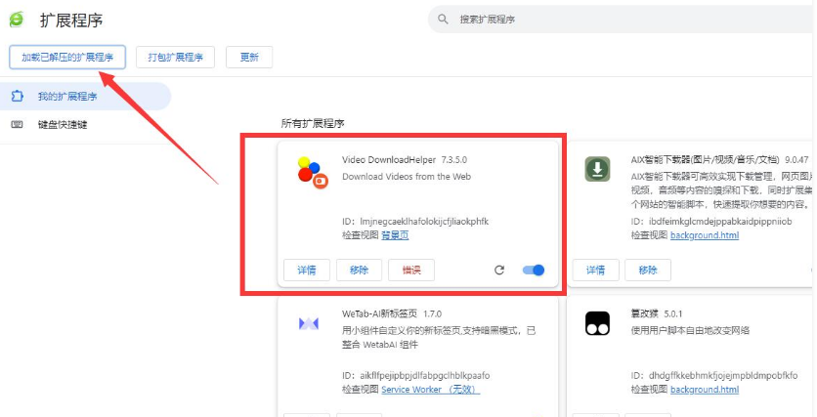Disable the Video DownloadHelper toggle switch

coord(534,271)
